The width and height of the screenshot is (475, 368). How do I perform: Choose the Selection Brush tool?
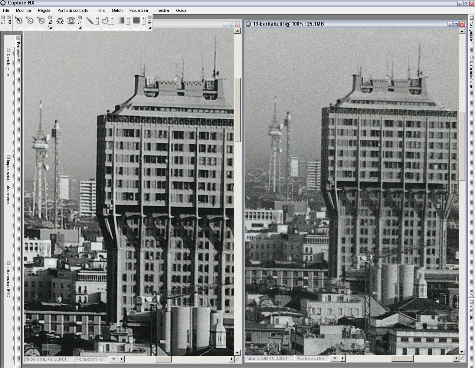point(89,21)
